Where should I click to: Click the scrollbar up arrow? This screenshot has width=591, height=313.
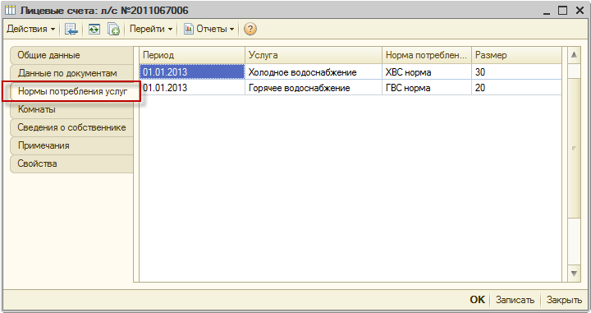coord(574,55)
